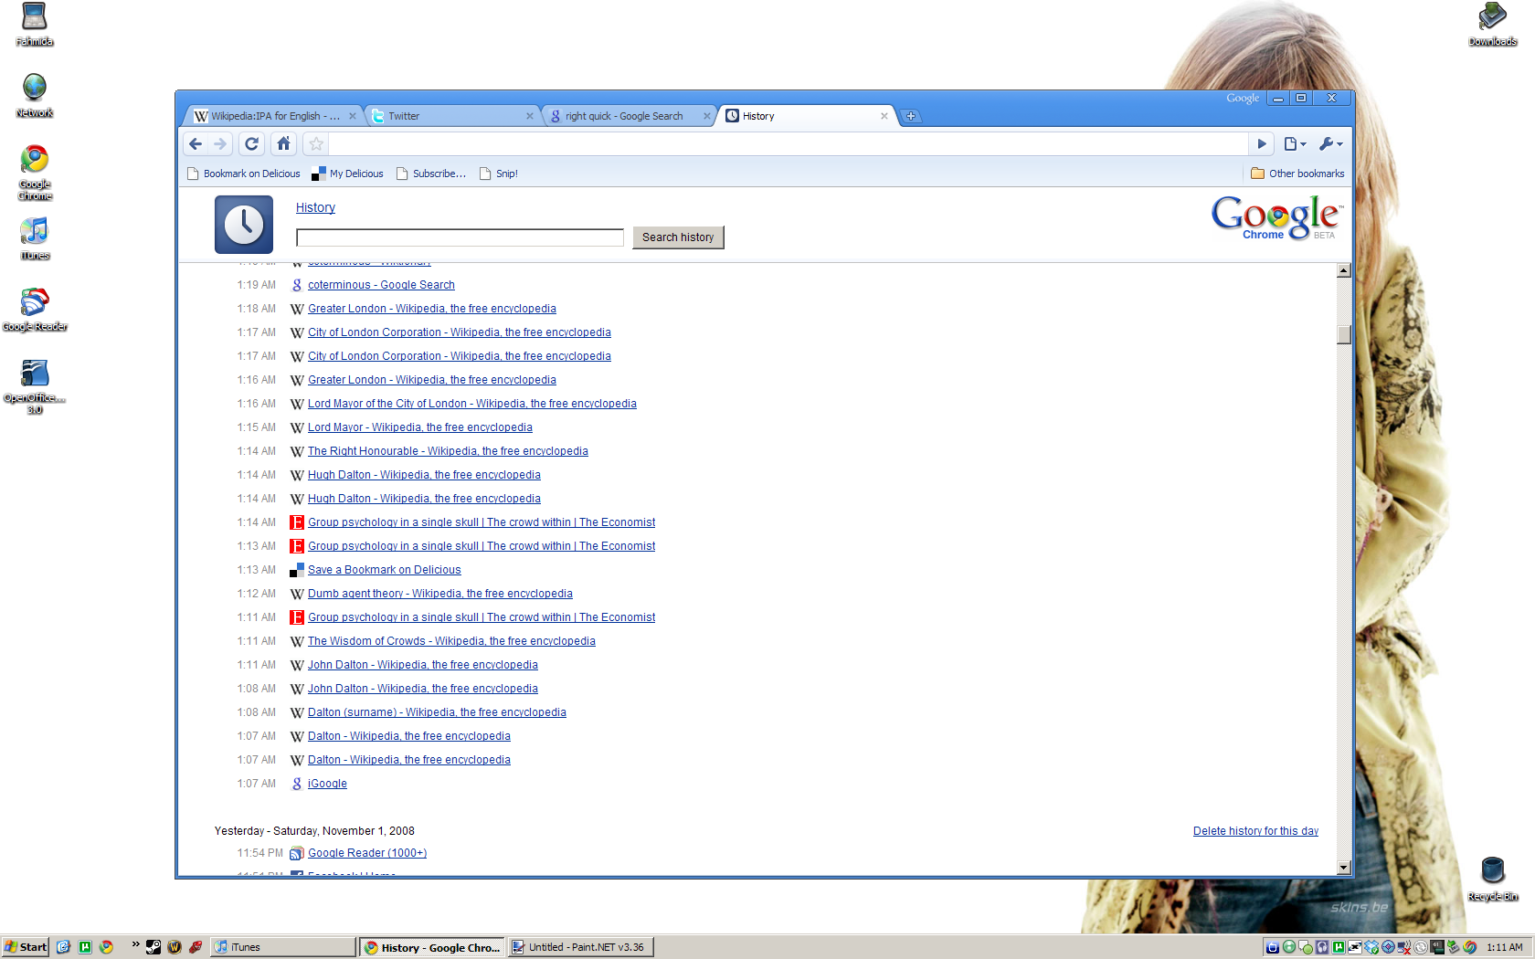Click the Chrome quick launch icon
1535x959 pixels.
click(x=106, y=947)
